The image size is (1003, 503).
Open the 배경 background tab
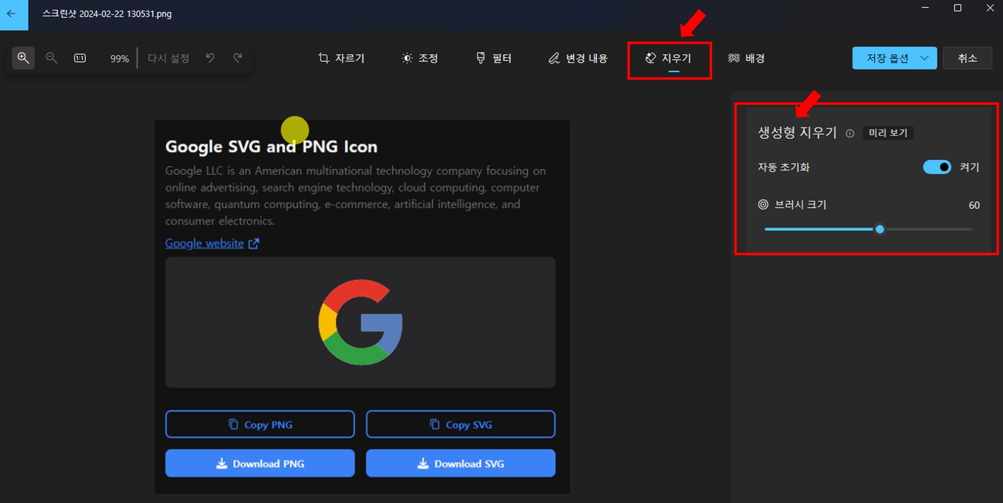746,59
